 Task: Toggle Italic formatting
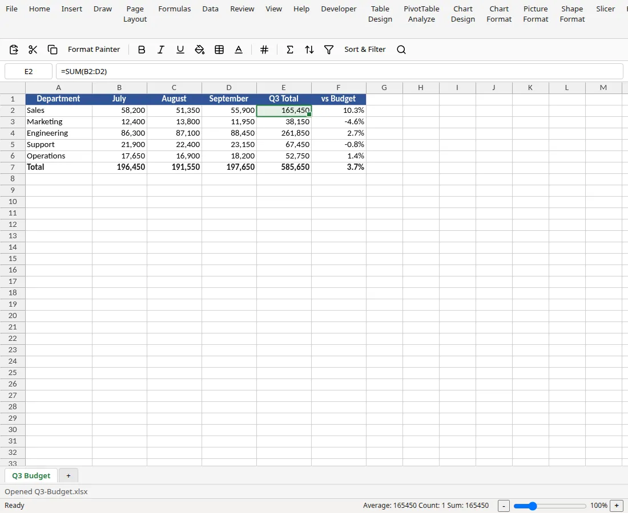coord(160,50)
